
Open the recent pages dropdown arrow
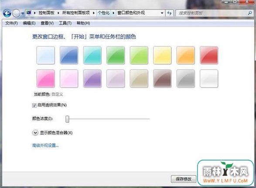point(23,13)
